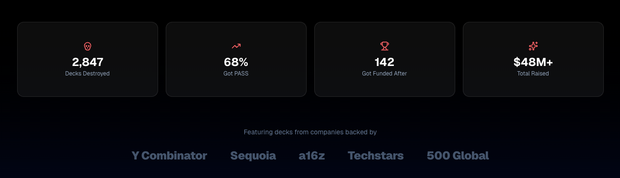Click the Got PASS label
This screenshot has height=178, width=620.
pos(236,74)
